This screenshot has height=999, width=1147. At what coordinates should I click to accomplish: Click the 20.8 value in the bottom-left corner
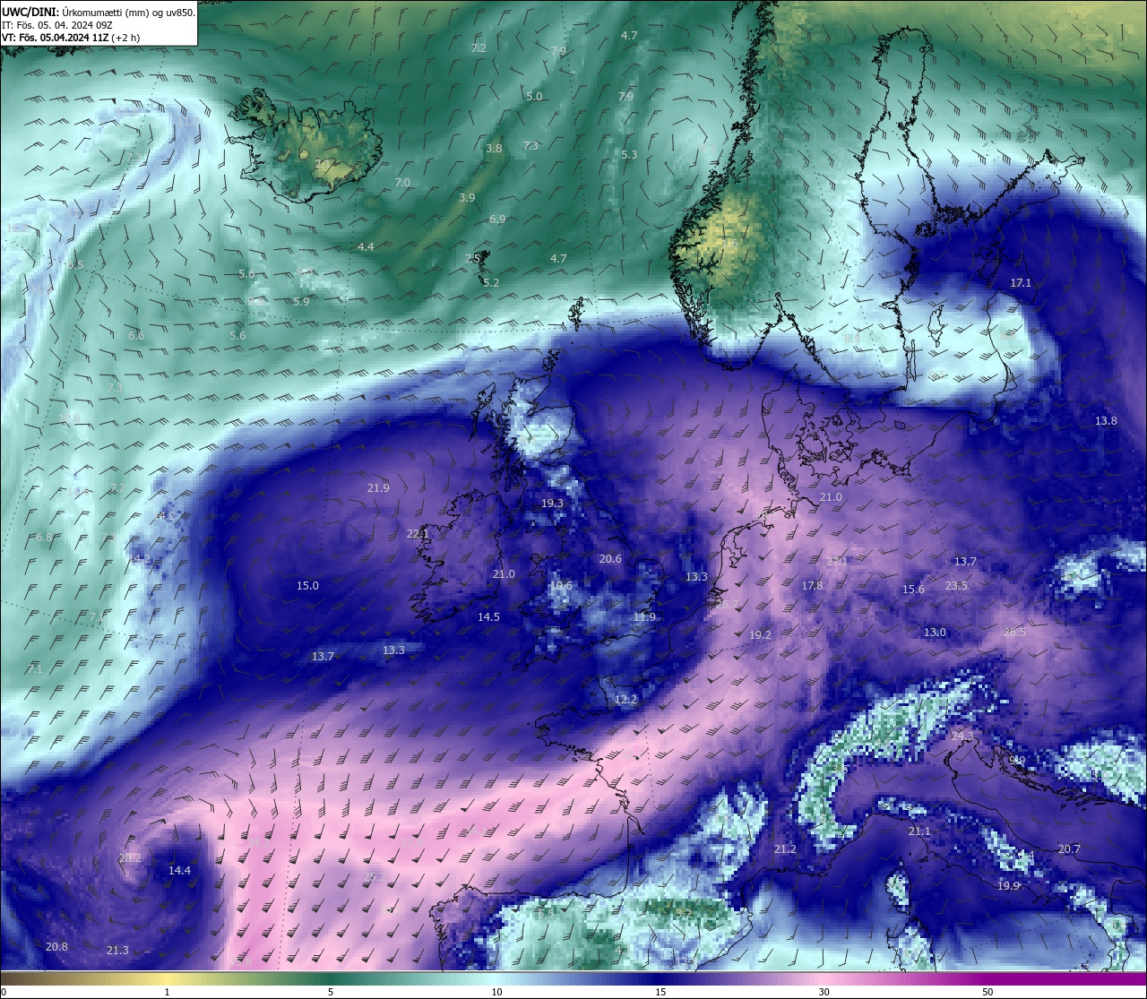point(56,946)
